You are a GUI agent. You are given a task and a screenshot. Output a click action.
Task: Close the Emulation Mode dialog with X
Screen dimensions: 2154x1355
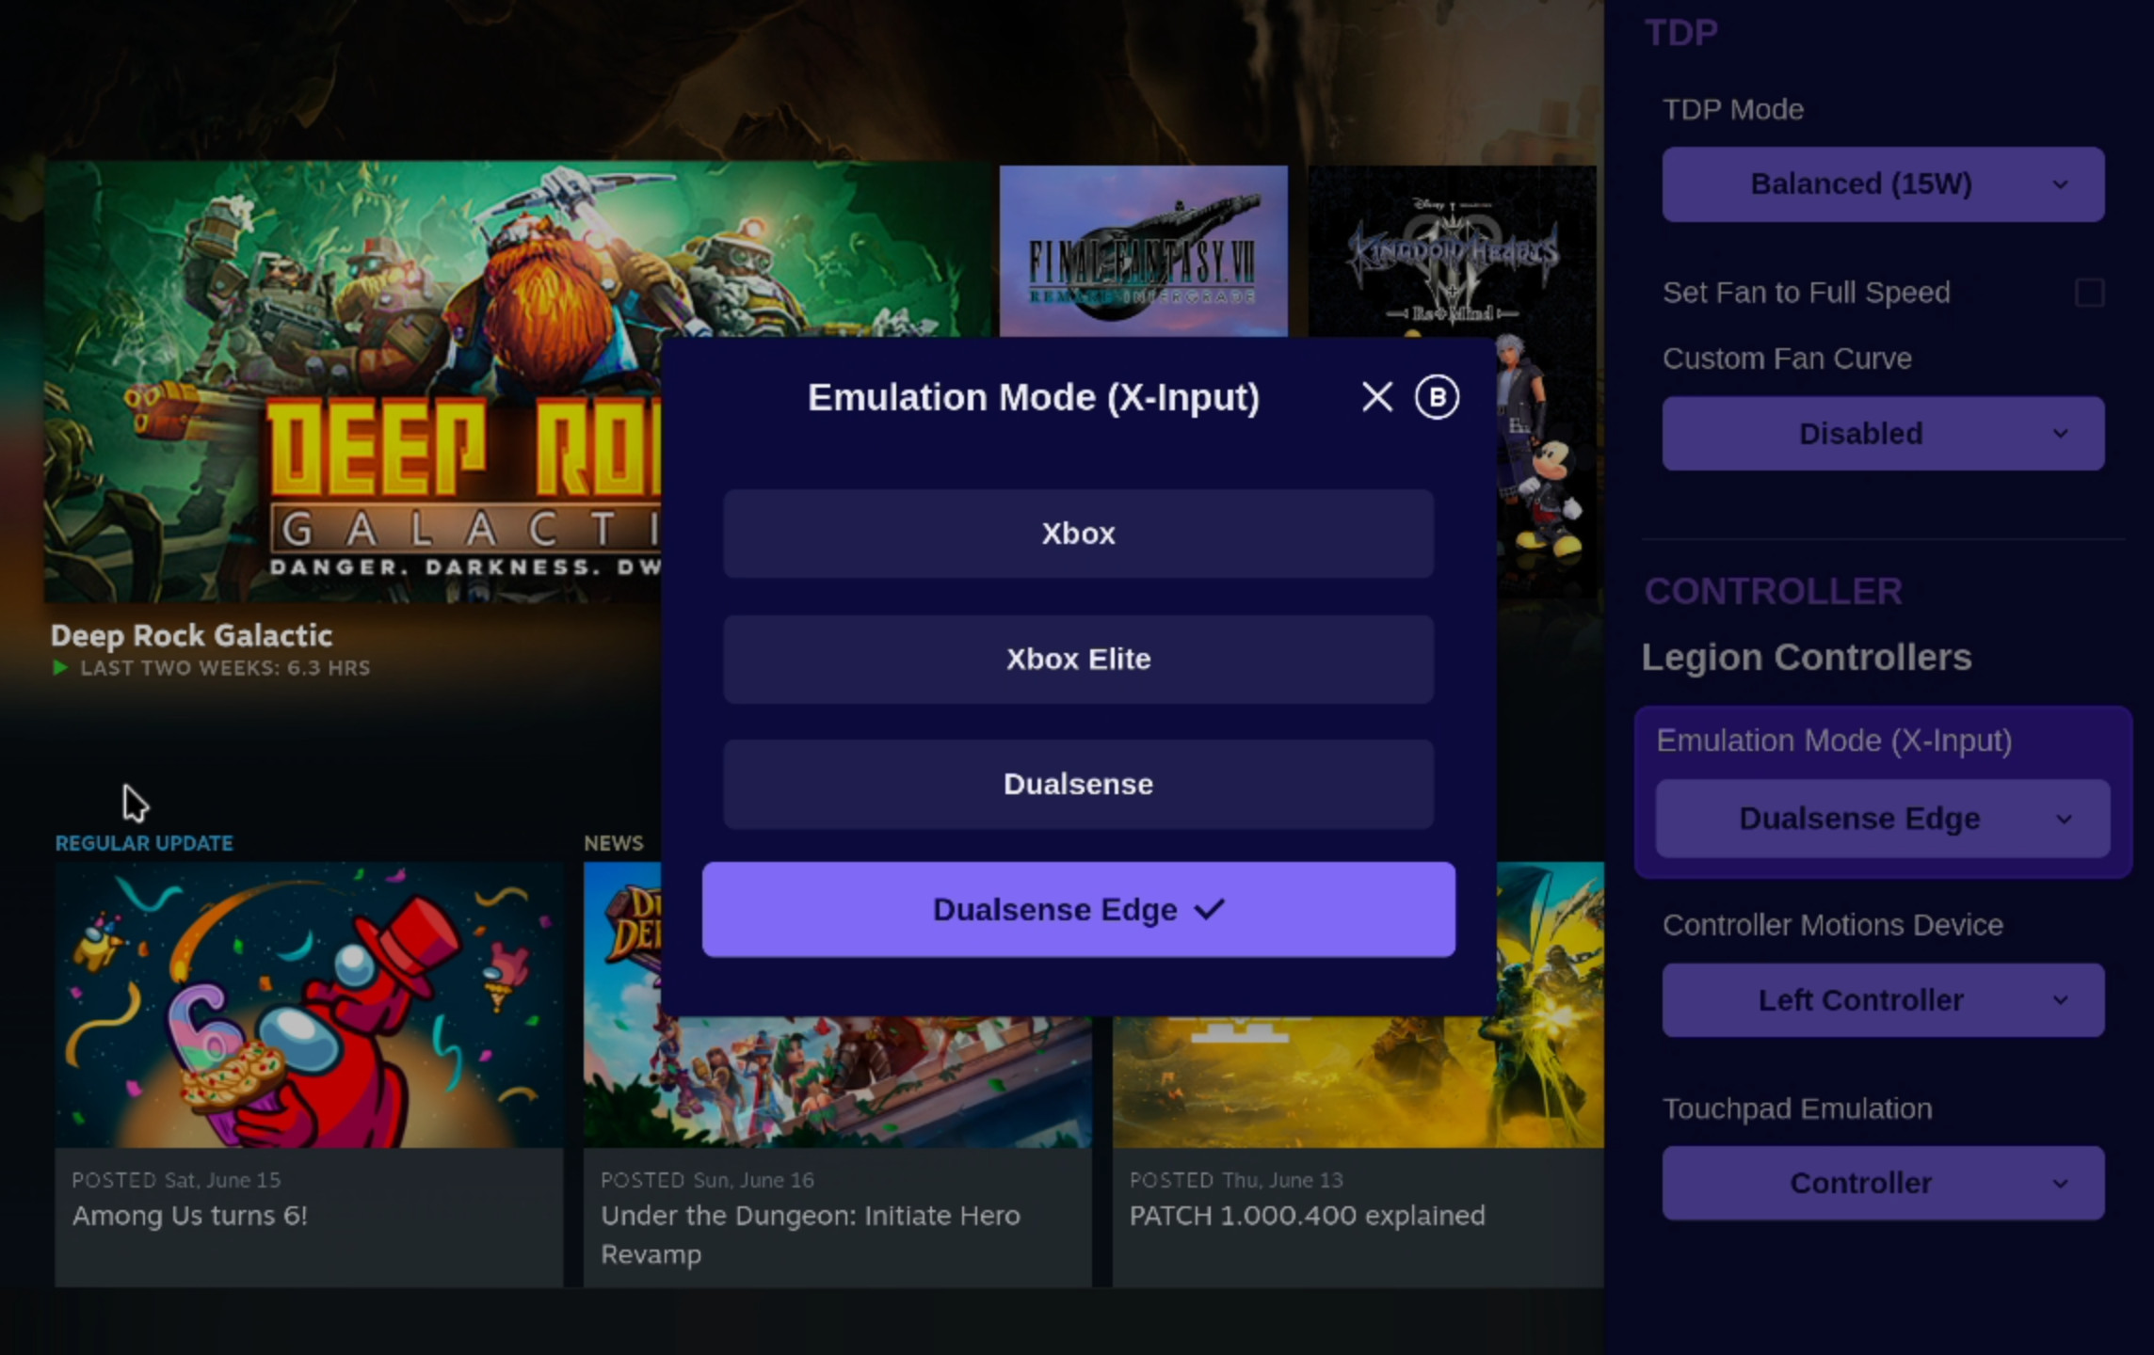click(x=1376, y=397)
